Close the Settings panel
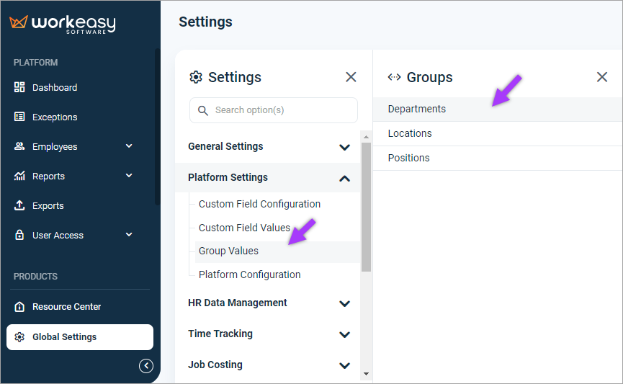 pyautogui.click(x=351, y=77)
